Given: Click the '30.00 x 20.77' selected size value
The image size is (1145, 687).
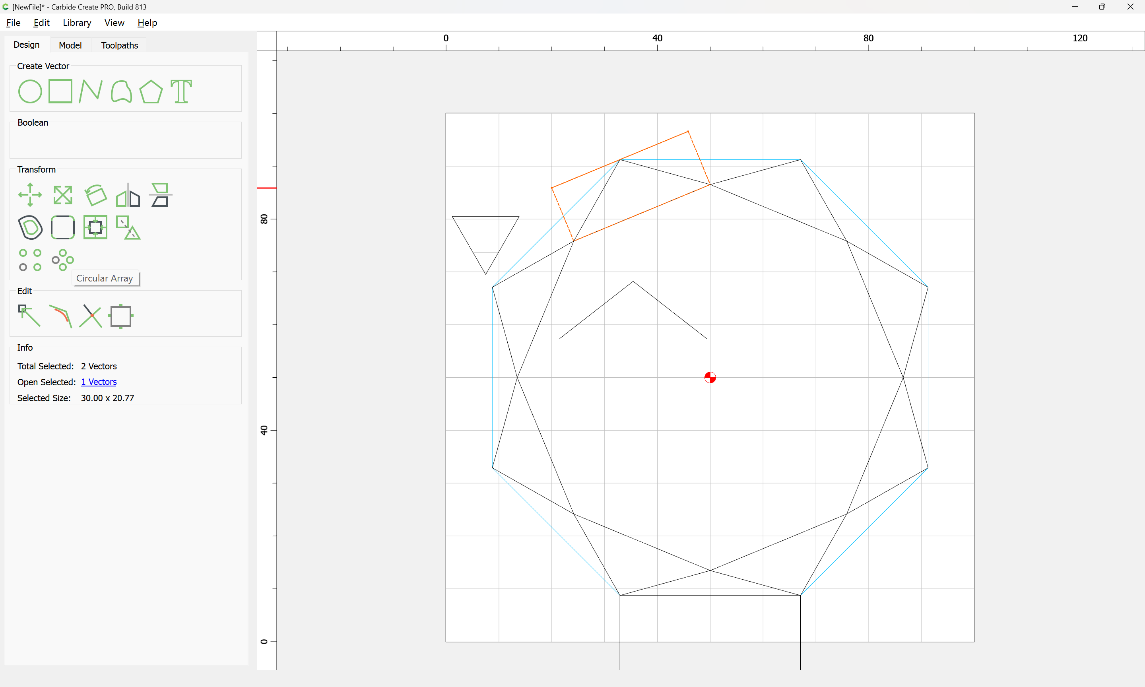Looking at the screenshot, I should 107,398.
